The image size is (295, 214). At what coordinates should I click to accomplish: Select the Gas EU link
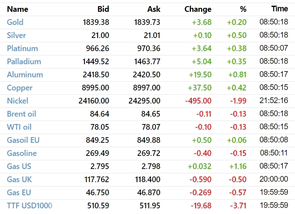(19, 193)
